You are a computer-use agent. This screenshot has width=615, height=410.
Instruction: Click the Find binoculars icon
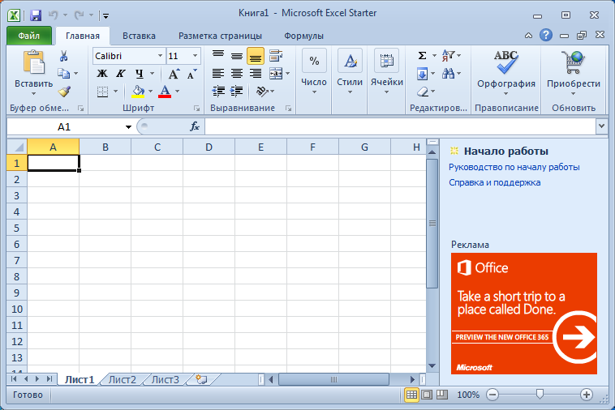pos(449,73)
